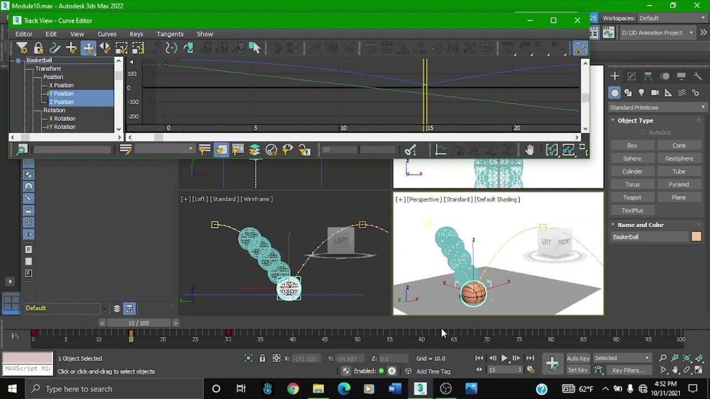Click the Key Filters button
Screen dimensions: 710x399
(628, 370)
